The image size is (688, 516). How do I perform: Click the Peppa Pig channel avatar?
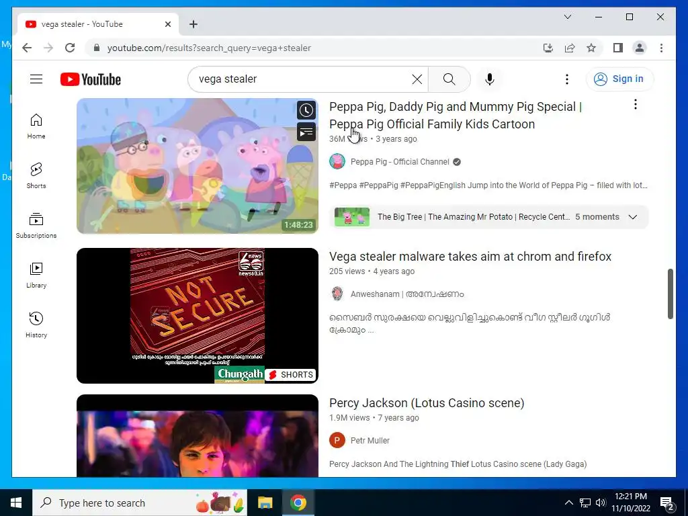click(337, 161)
